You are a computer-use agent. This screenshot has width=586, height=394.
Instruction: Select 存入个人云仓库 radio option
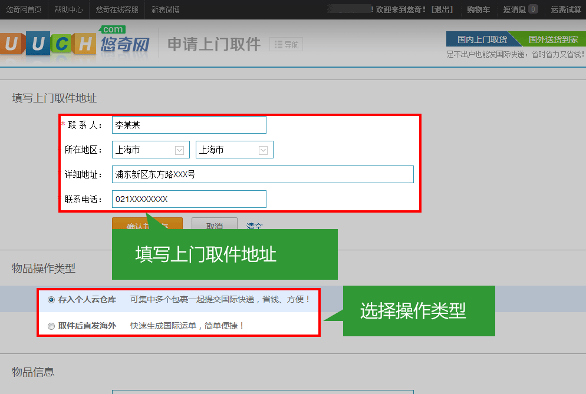click(x=51, y=300)
